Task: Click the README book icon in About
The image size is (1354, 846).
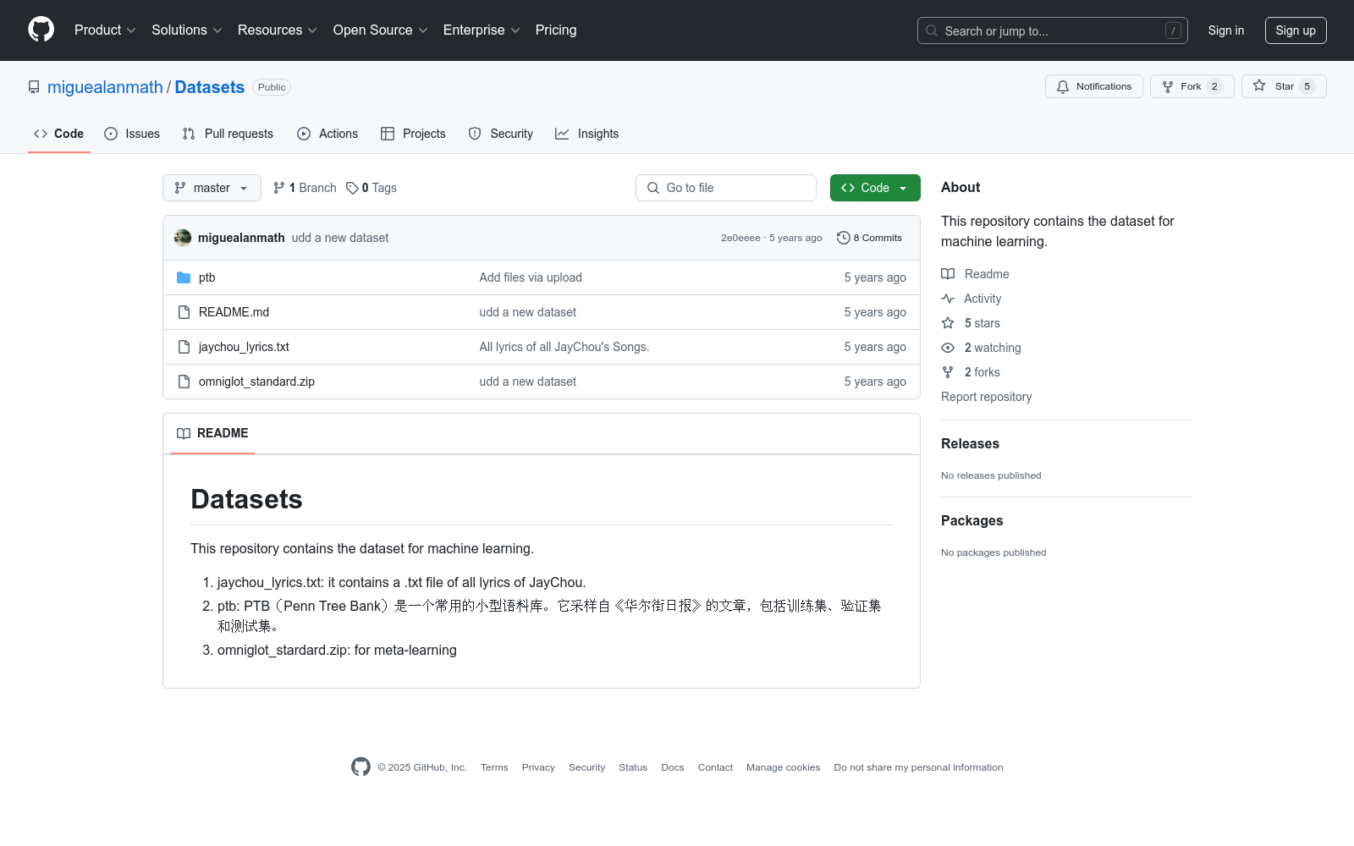Action: pos(948,274)
